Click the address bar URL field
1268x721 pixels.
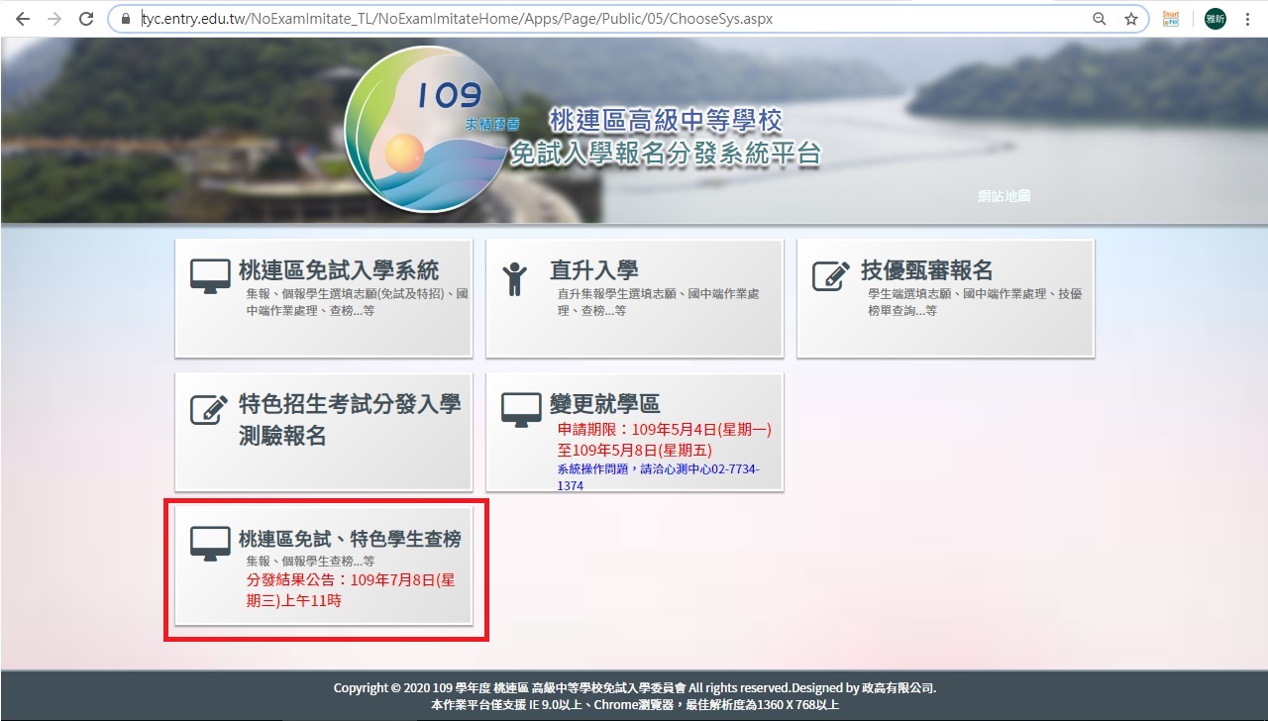pos(594,19)
